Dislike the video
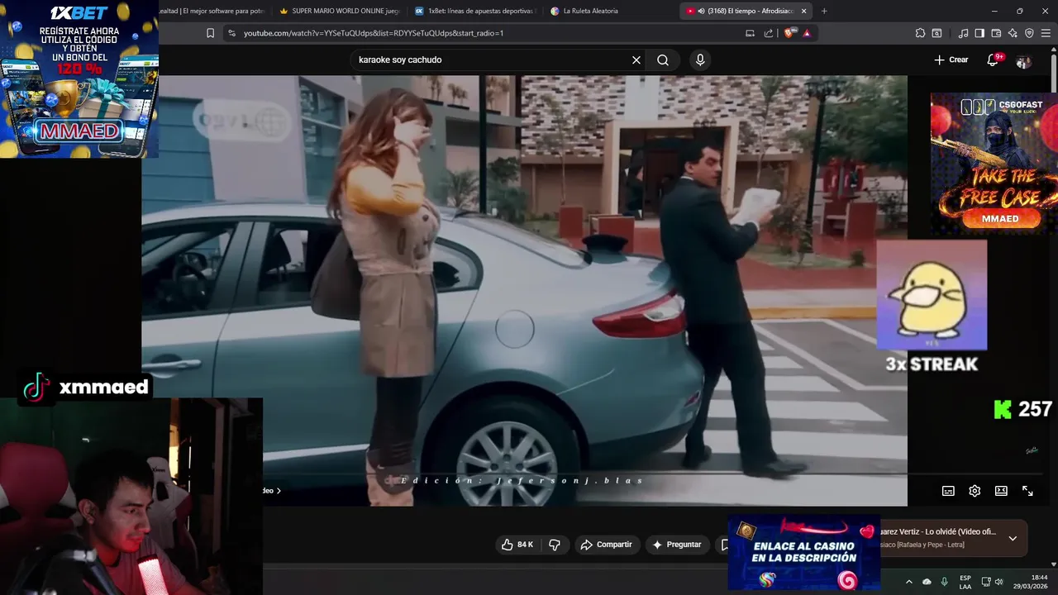The height and width of the screenshot is (595, 1058). click(555, 545)
